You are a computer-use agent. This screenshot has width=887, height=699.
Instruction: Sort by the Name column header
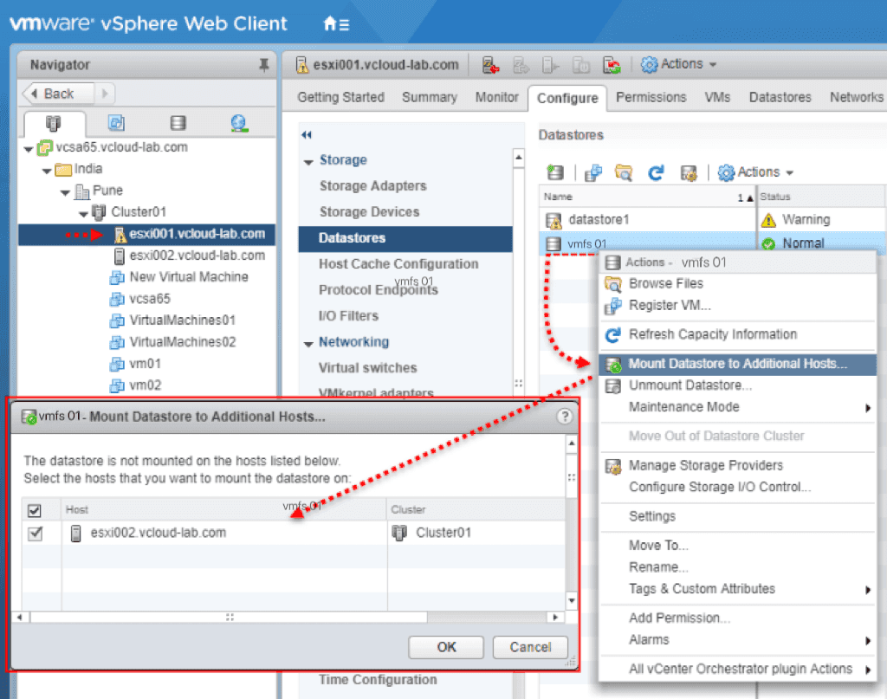click(x=647, y=197)
